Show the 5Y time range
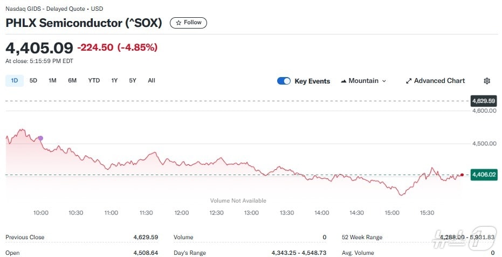502x257 pixels. pos(133,80)
